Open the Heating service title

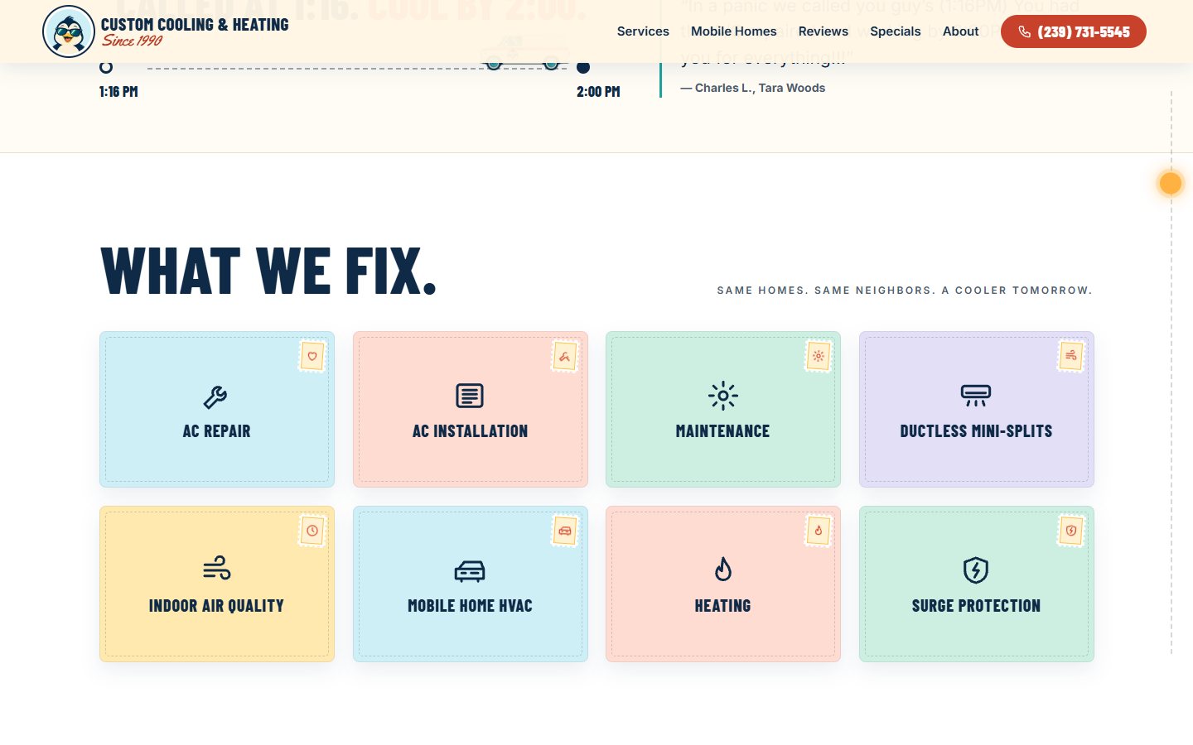point(723,606)
